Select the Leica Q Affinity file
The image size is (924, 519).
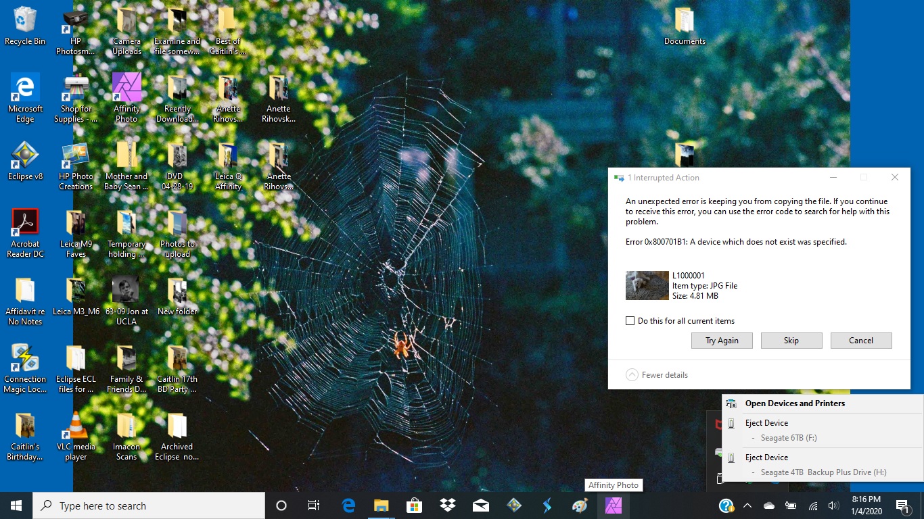228,166
